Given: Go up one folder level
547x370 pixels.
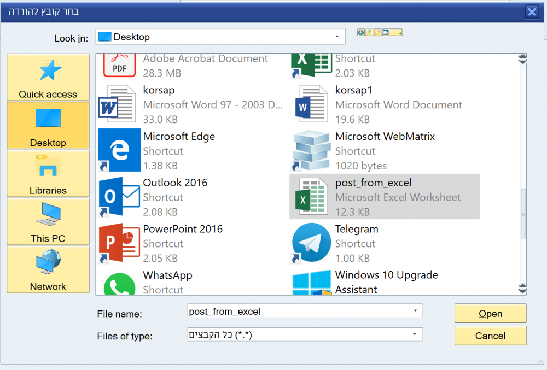Looking at the screenshot, I should [x=369, y=32].
